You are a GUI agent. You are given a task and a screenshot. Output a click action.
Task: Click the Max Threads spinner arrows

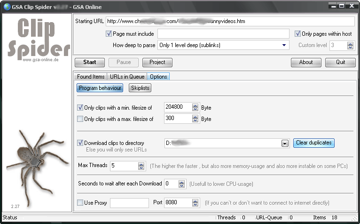tap(141, 166)
